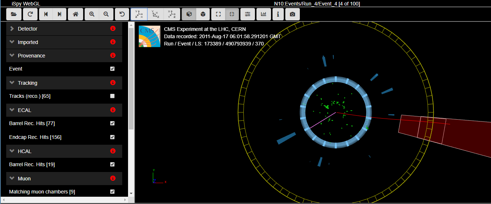491x204 pixels.
Task: Go to the previous event
Action: tap(46, 14)
